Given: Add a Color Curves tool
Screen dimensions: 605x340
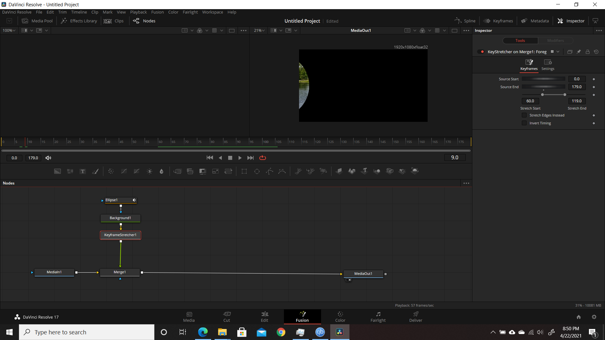Looking at the screenshot, I should pyautogui.click(x=124, y=171).
